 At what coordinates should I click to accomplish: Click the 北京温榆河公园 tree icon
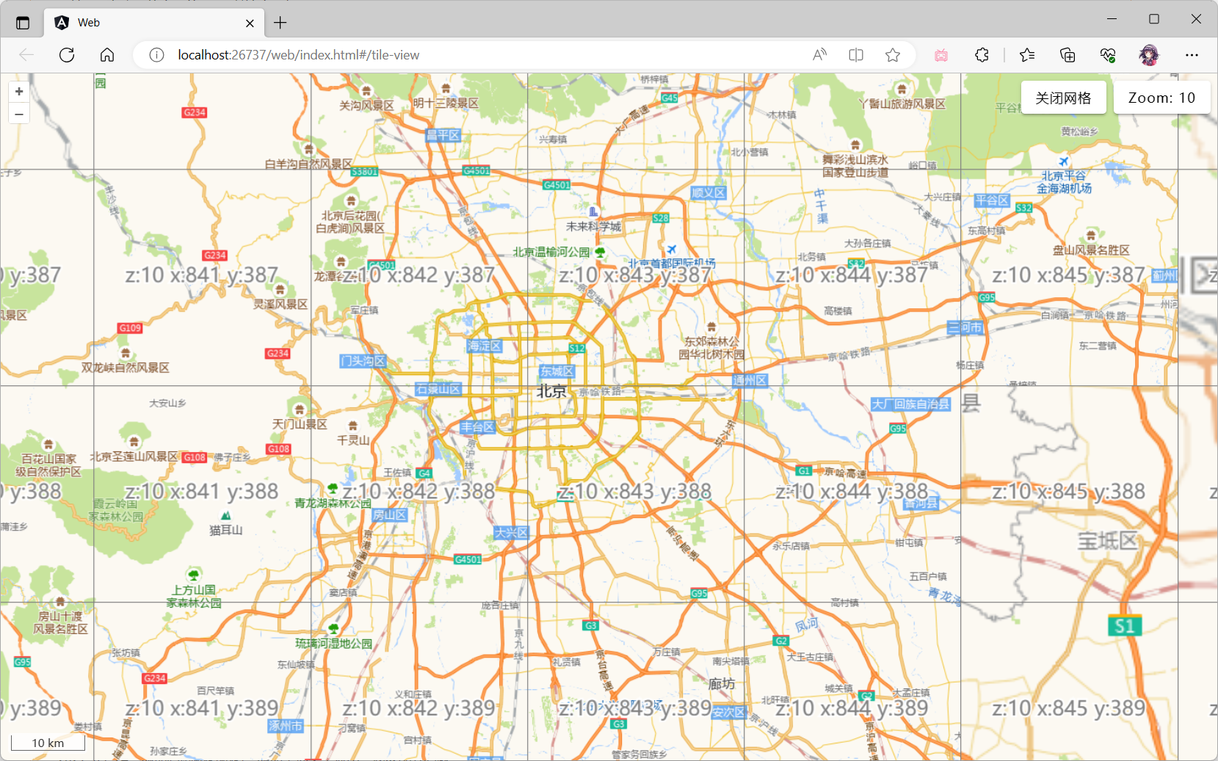(600, 252)
